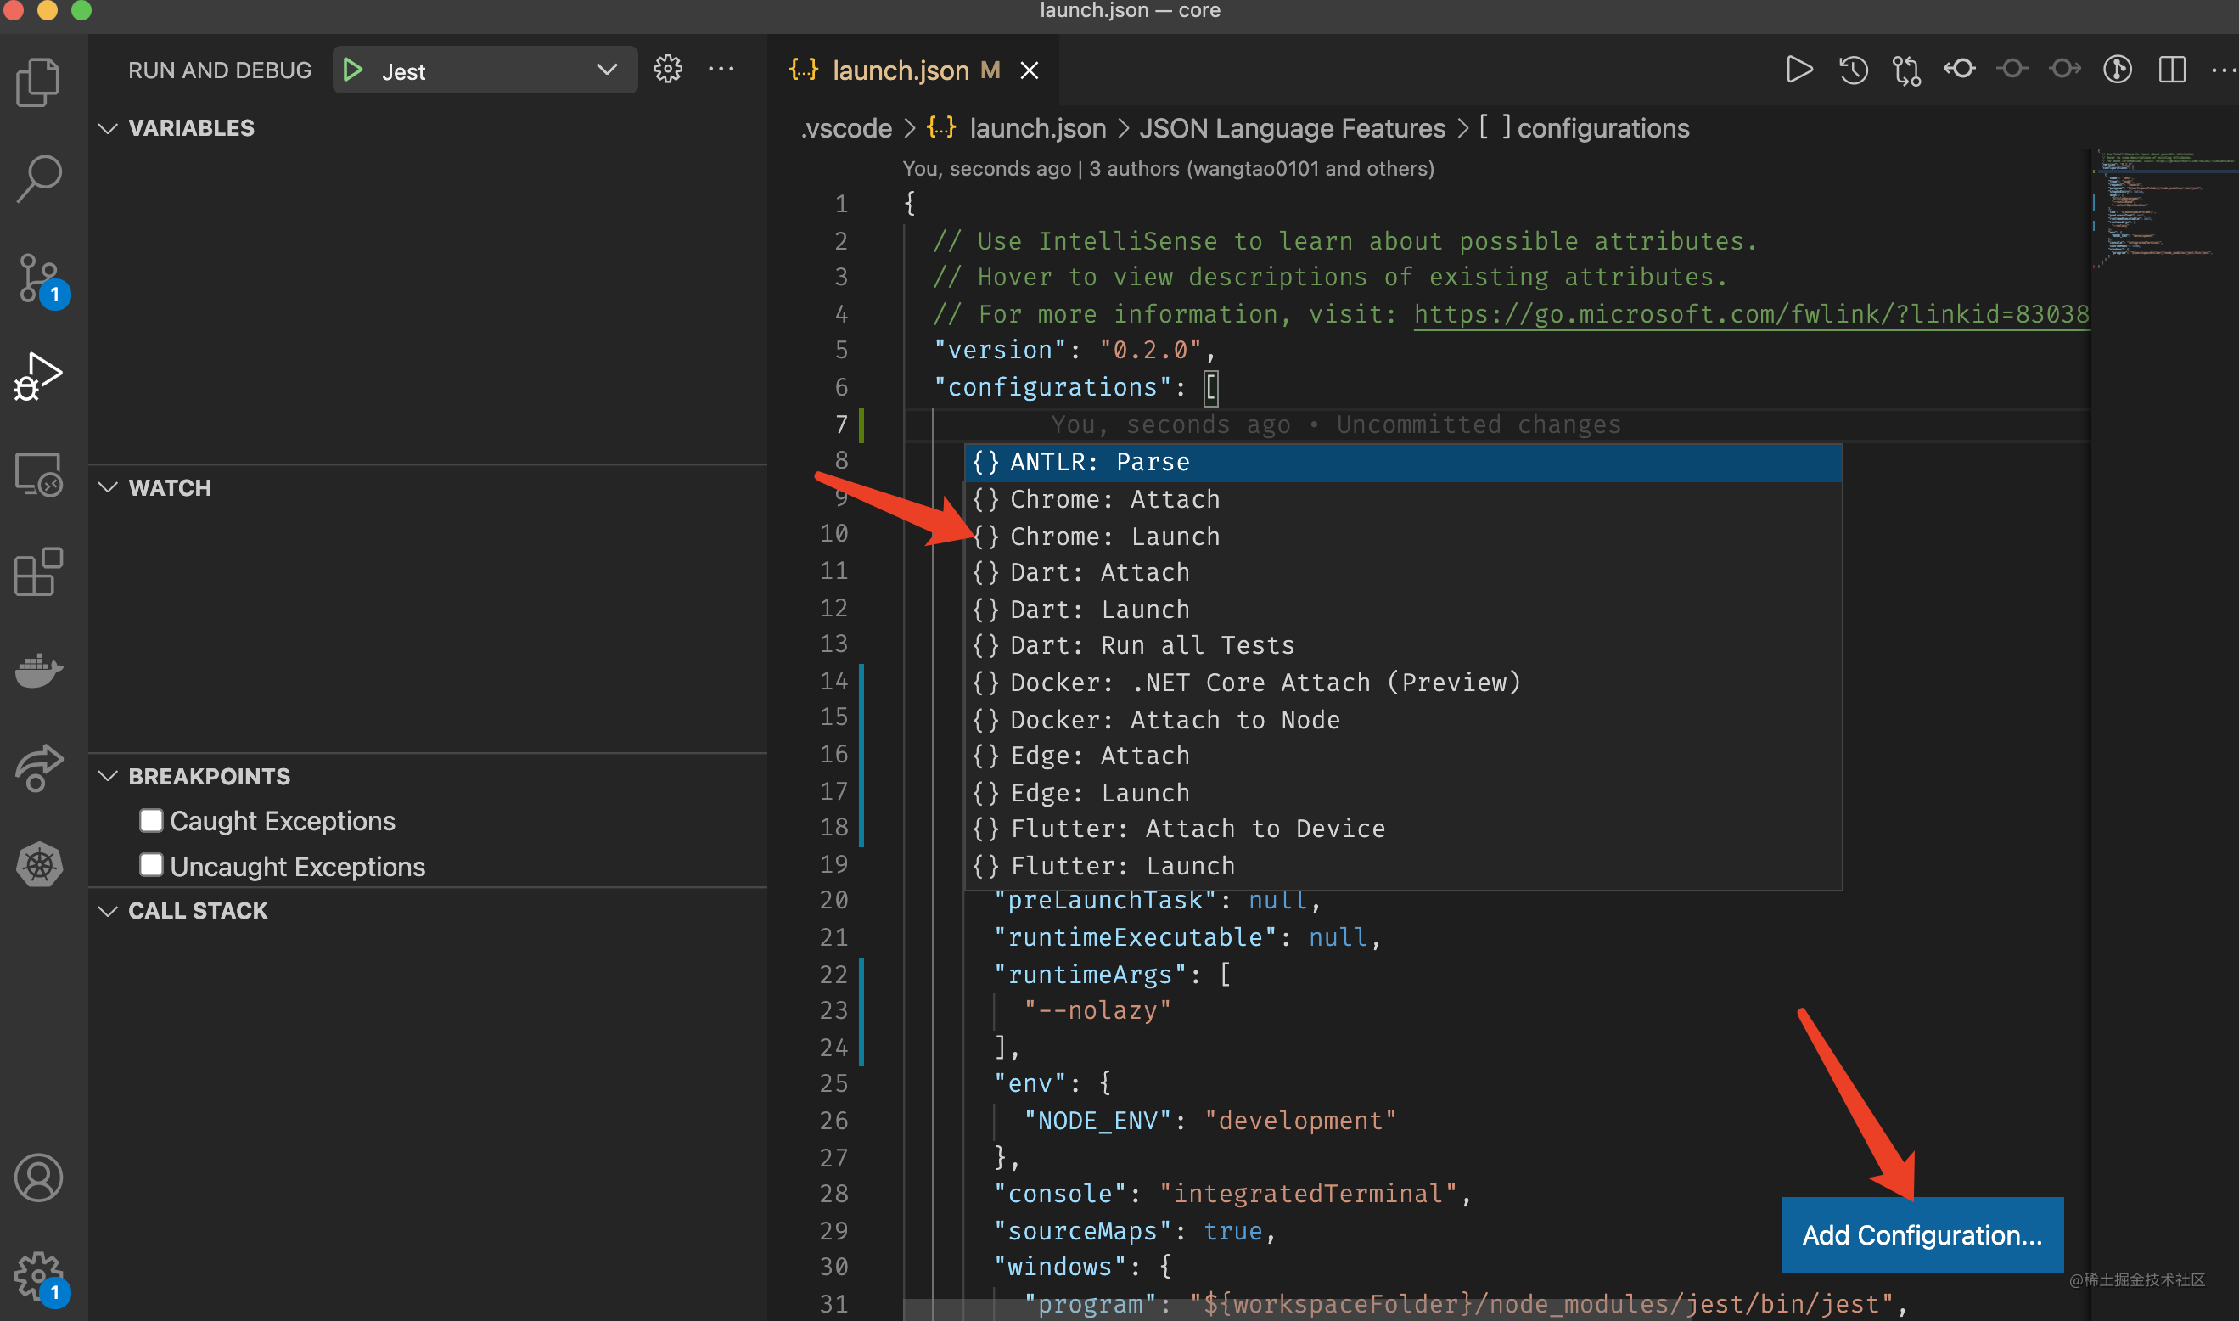Click configurations breadcrumb item
Viewport: 2239px width, 1321px height.
click(x=1602, y=128)
